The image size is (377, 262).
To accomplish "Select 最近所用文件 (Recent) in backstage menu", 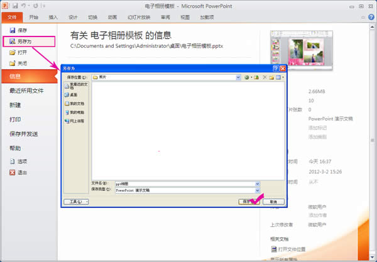I will pyautogui.click(x=26, y=90).
